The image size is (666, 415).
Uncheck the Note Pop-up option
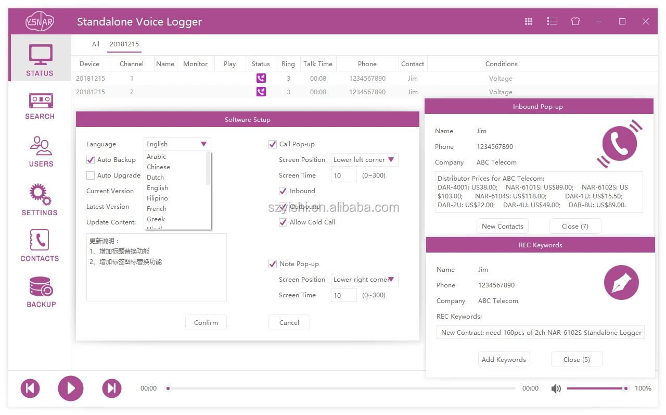[272, 263]
